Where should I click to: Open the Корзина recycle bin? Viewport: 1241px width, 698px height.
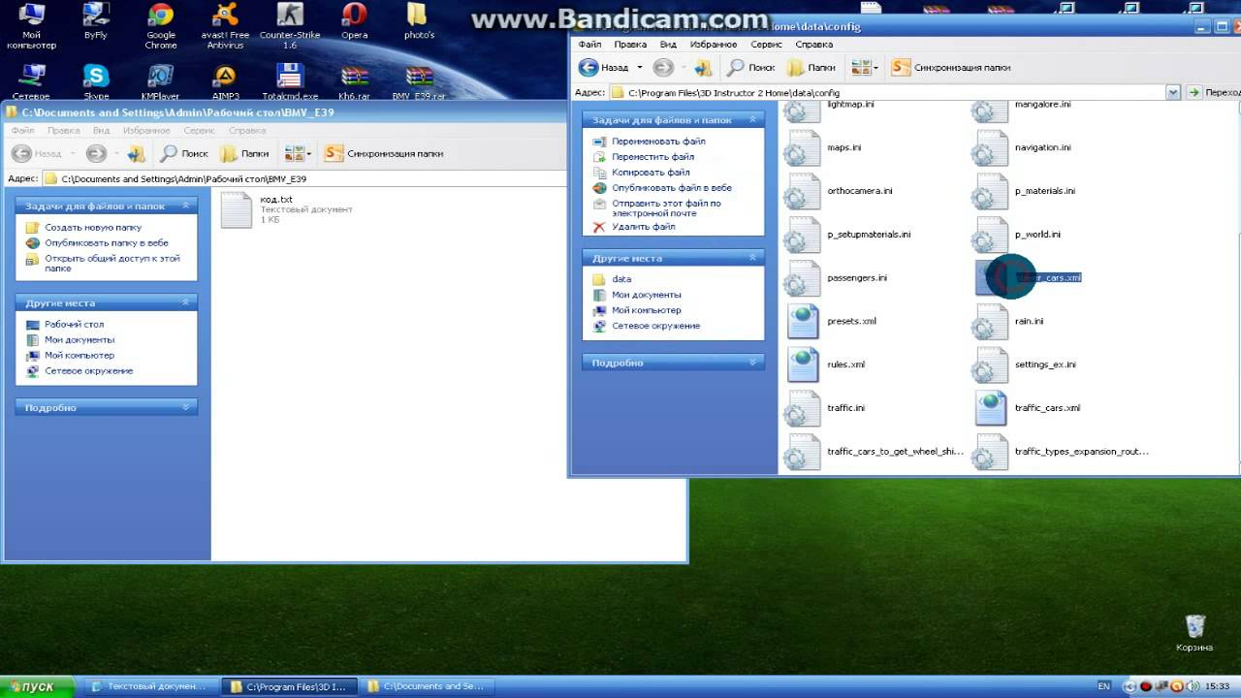click(1194, 632)
